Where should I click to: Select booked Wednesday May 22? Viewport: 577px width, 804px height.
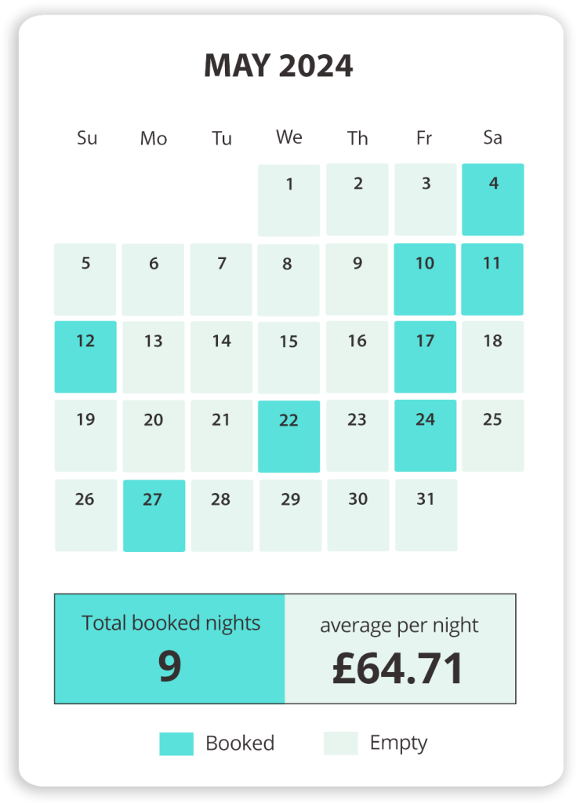coord(288,436)
